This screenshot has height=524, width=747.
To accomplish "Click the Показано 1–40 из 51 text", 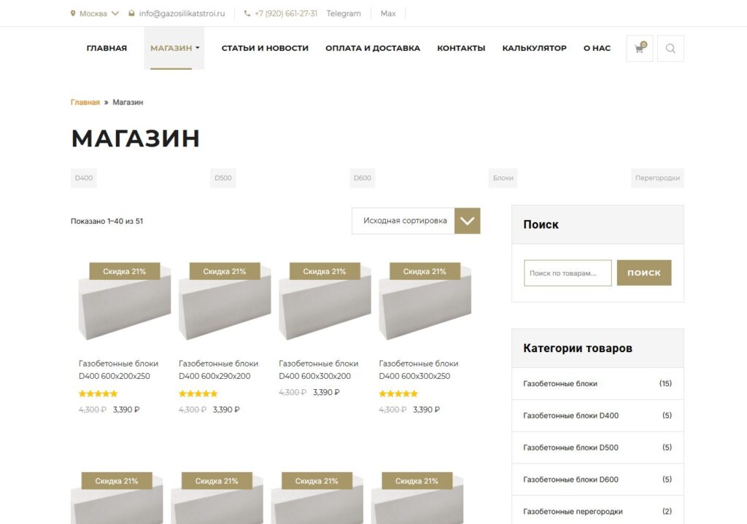I will tap(107, 222).
